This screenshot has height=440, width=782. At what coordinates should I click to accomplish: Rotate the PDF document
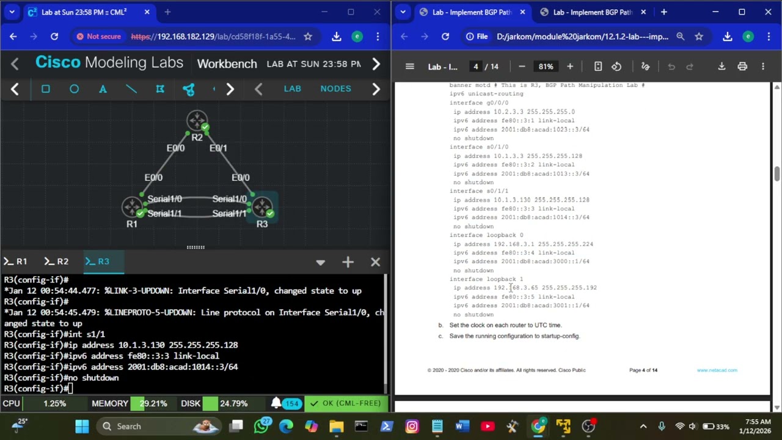pyautogui.click(x=616, y=67)
